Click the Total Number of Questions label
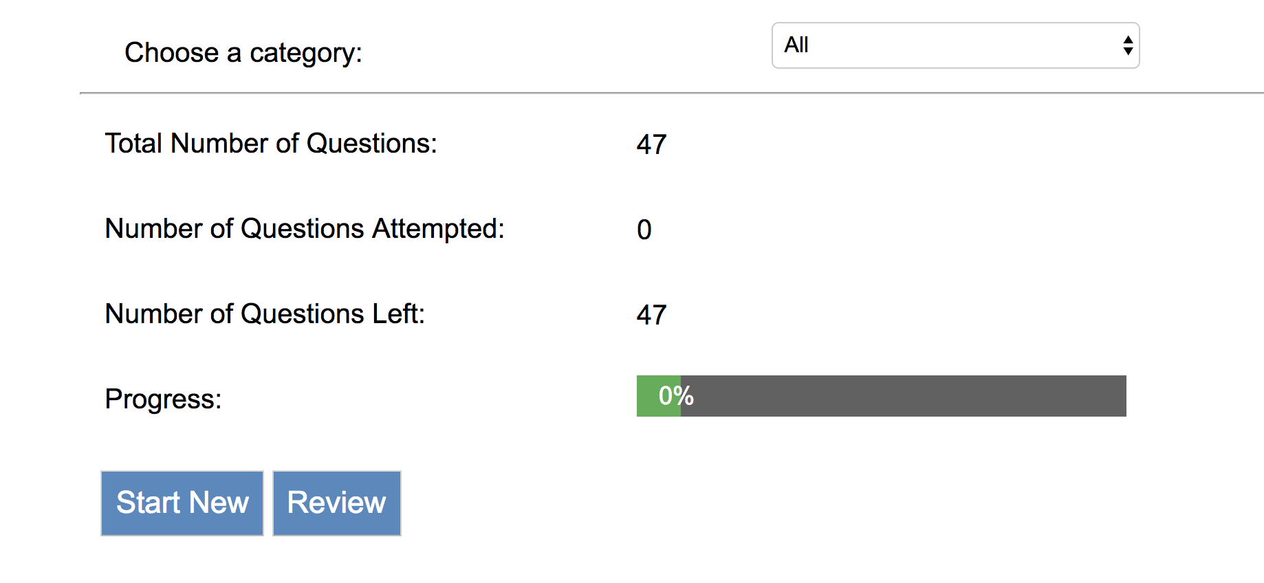1264x583 pixels. 271,144
